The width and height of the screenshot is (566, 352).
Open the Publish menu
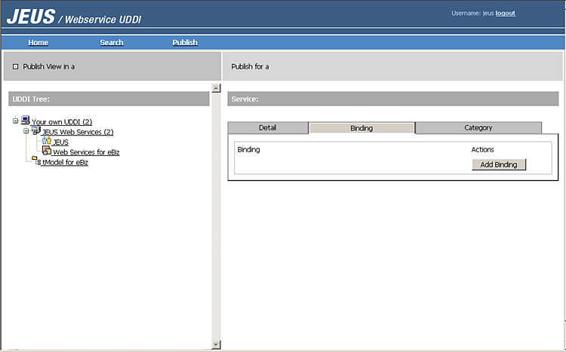coord(185,42)
